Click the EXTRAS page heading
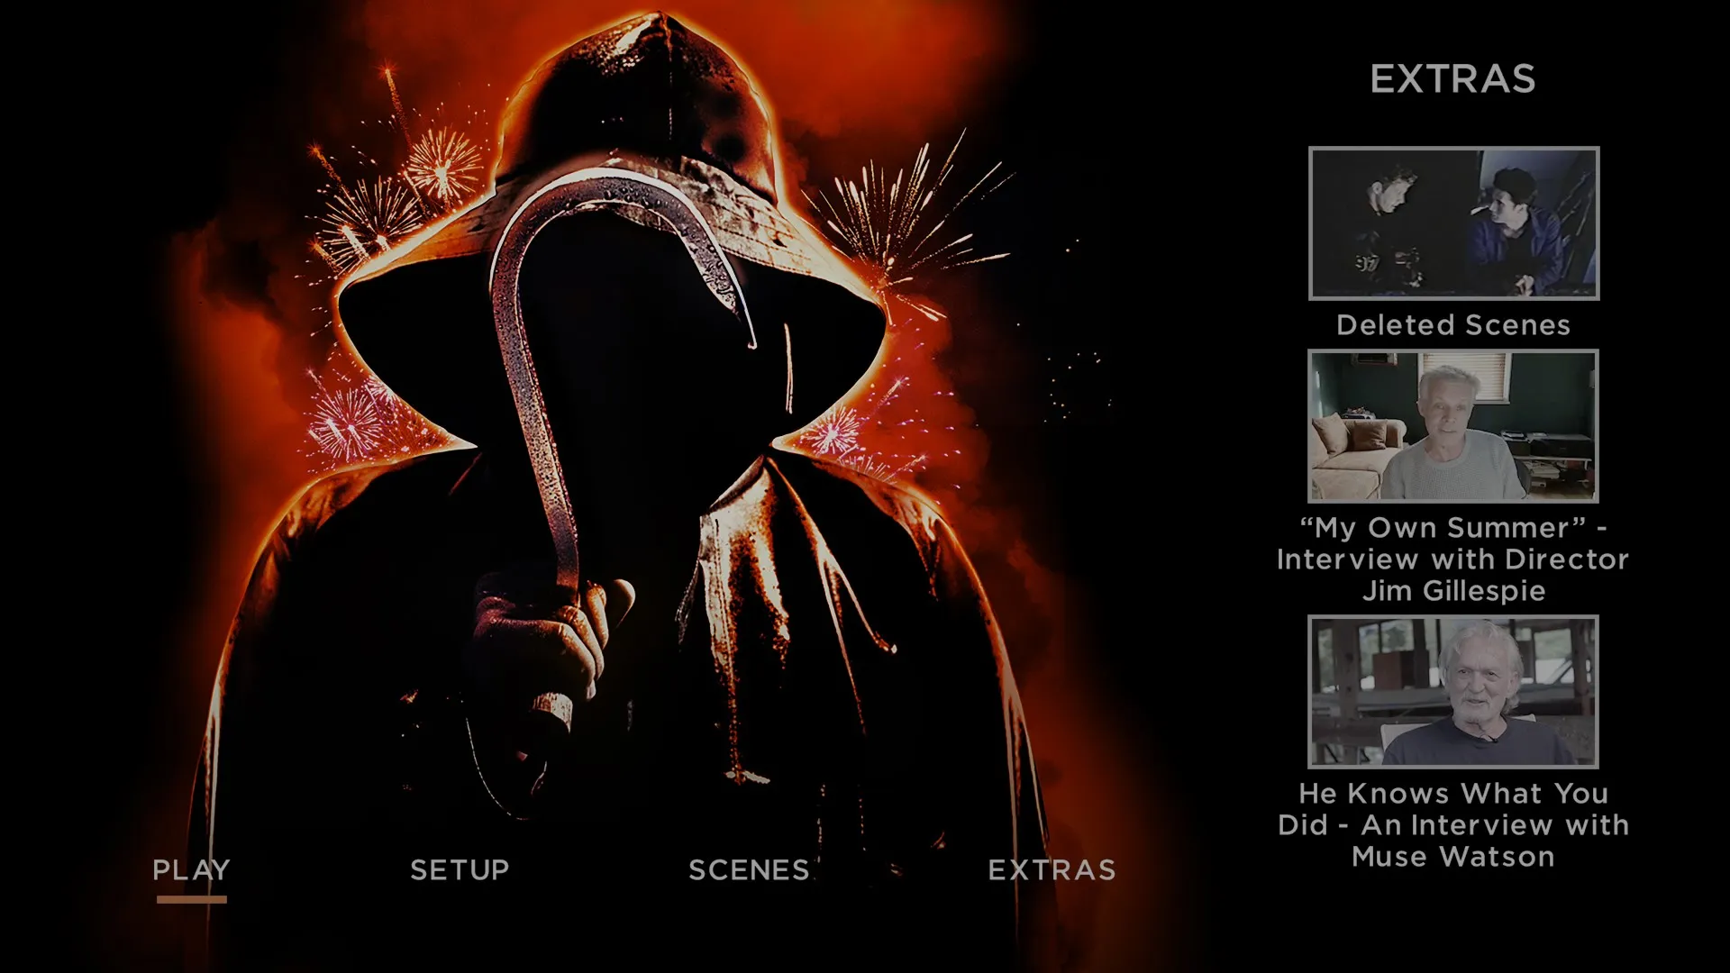The width and height of the screenshot is (1730, 973). click(x=1452, y=79)
